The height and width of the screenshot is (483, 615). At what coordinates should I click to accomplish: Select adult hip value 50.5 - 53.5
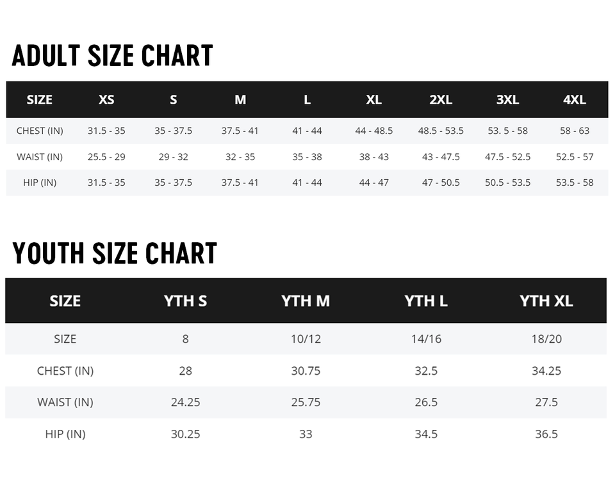[x=507, y=183]
